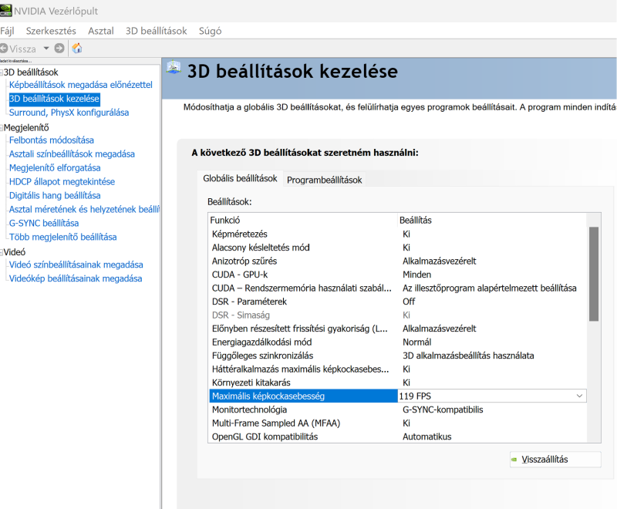This screenshot has width=617, height=509.
Task: Click the forward arrow toolbar icon
Action: coord(59,49)
